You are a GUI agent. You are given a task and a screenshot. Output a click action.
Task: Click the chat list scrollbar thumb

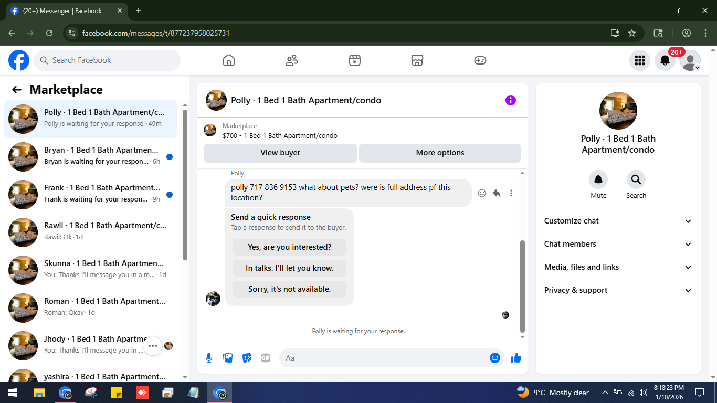185,185
